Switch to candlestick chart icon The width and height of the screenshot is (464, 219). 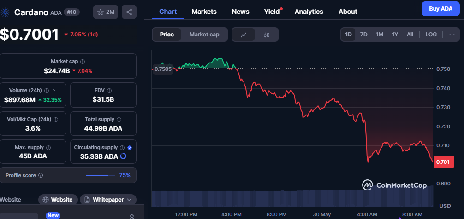click(x=266, y=35)
